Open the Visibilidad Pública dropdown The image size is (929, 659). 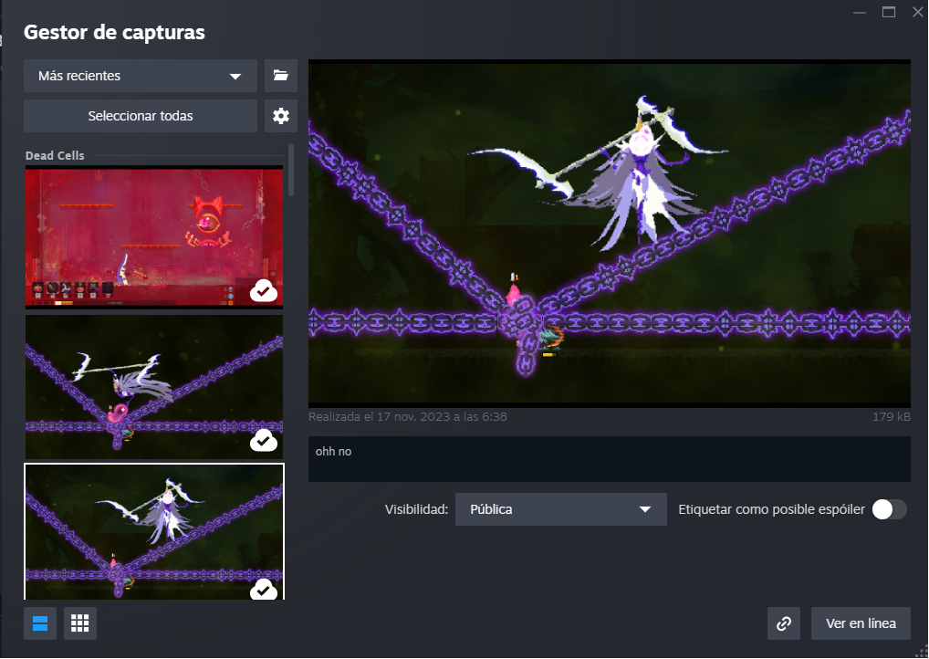click(561, 509)
